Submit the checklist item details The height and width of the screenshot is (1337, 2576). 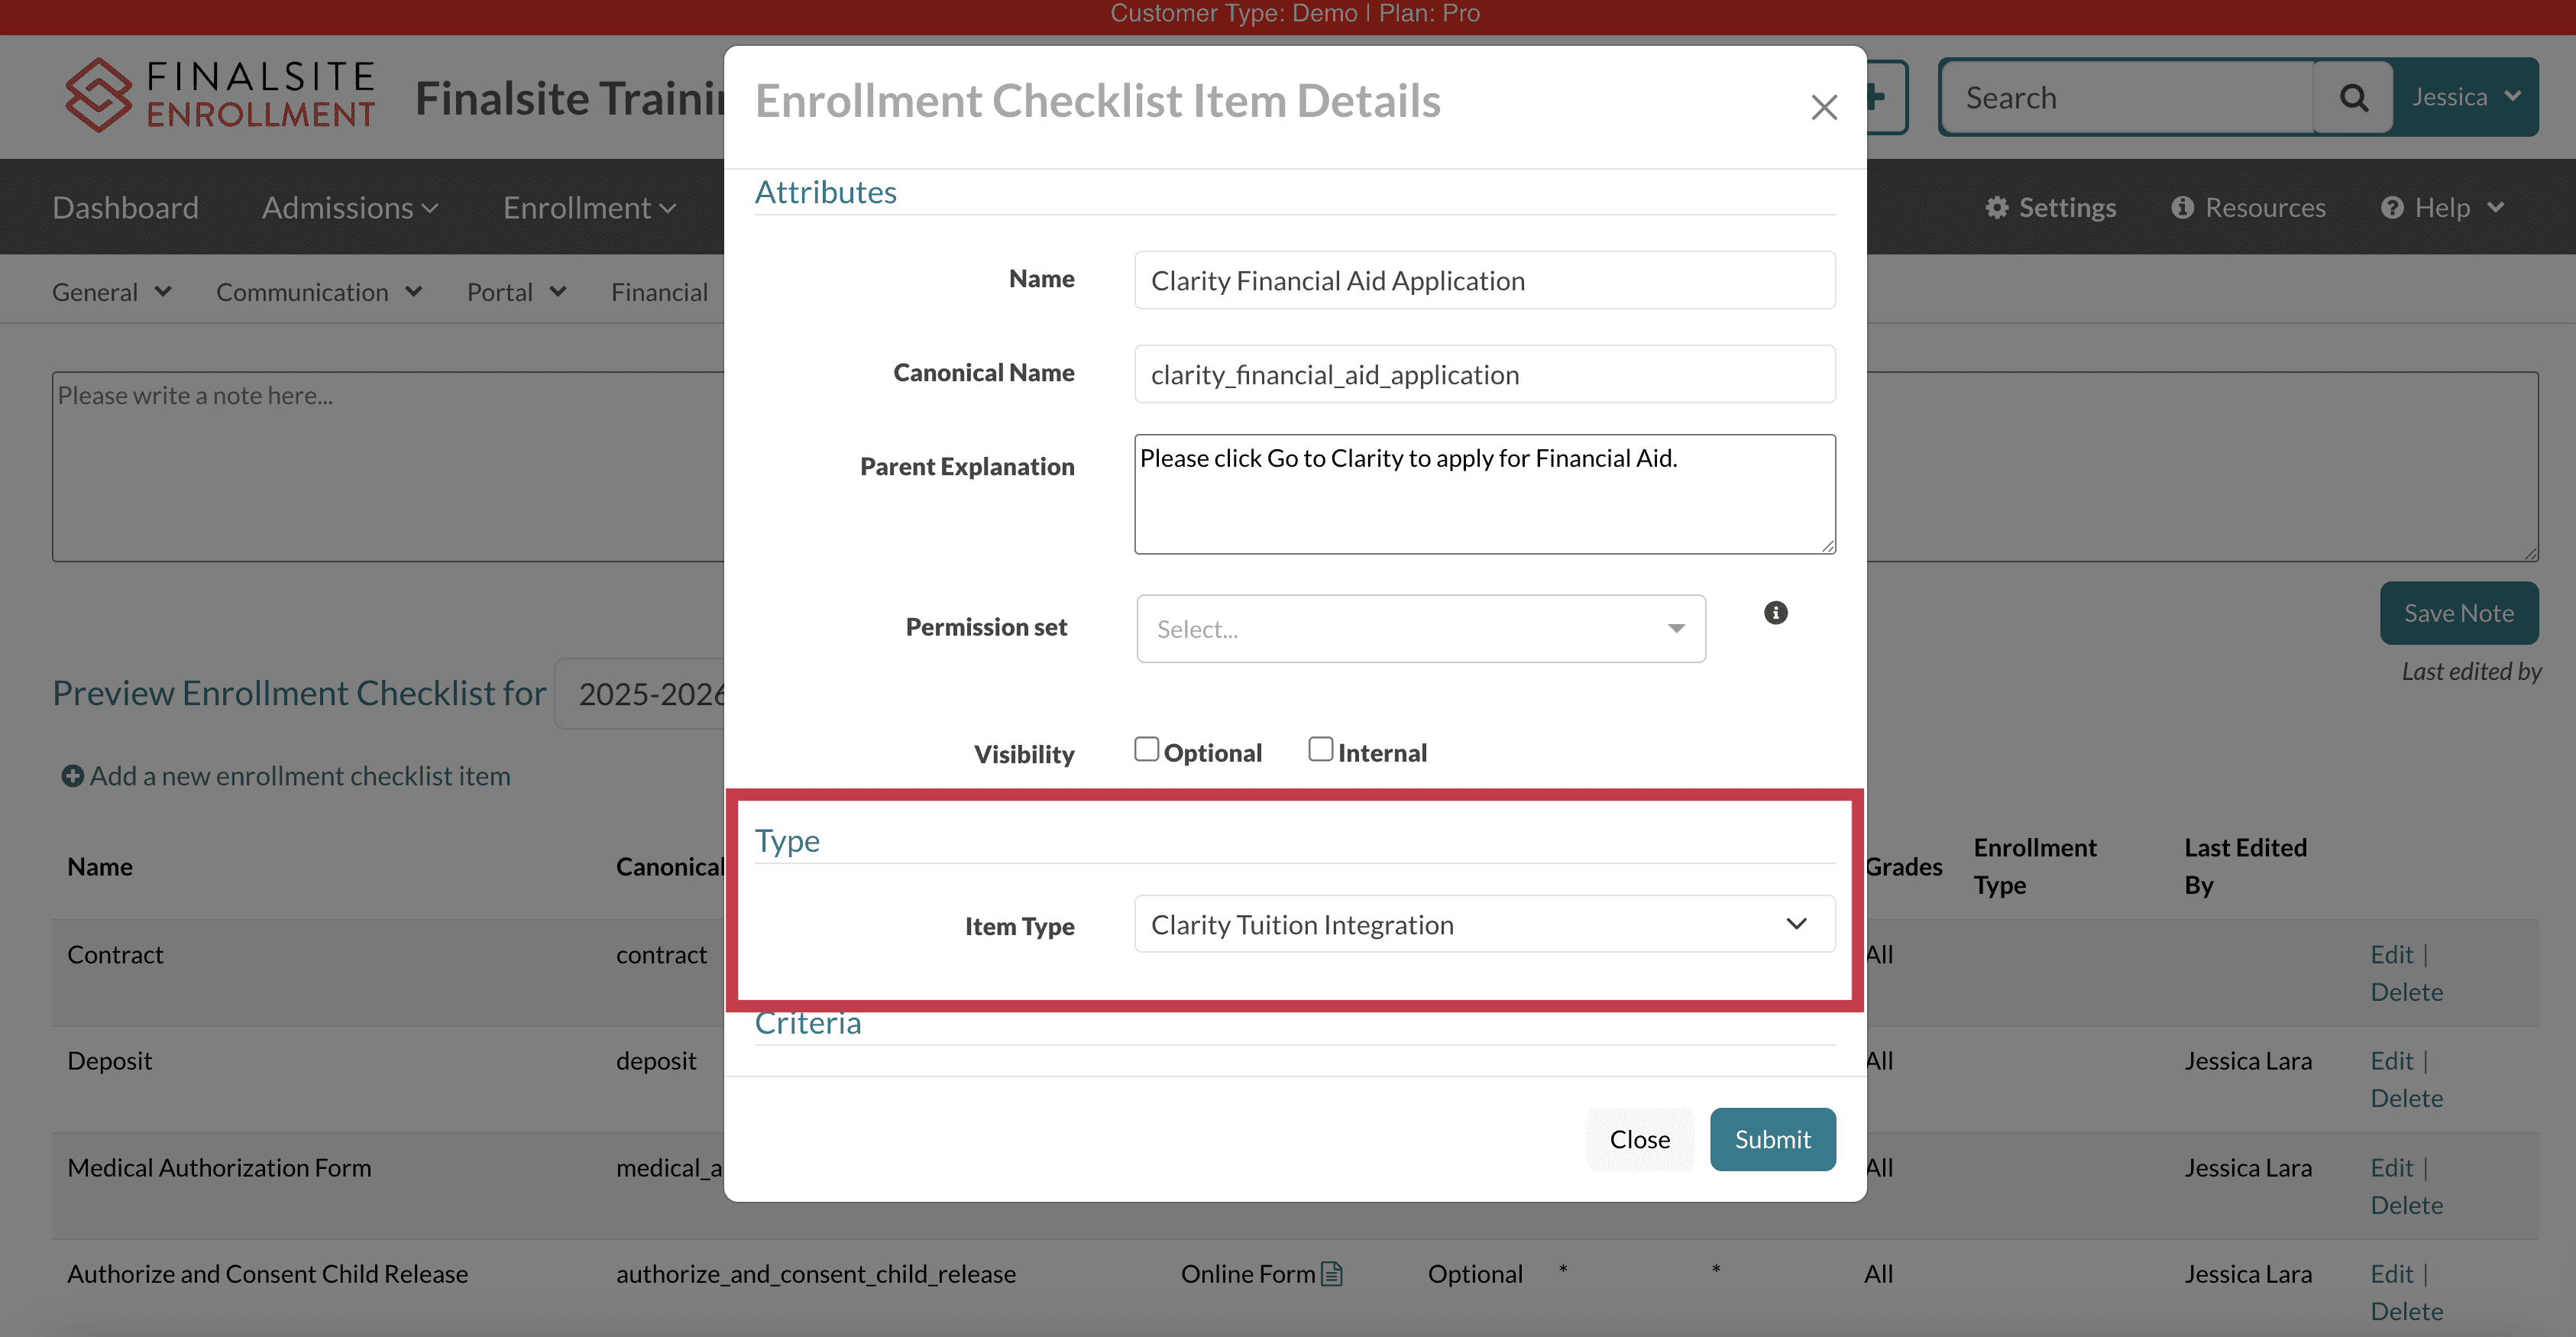pos(1772,1139)
